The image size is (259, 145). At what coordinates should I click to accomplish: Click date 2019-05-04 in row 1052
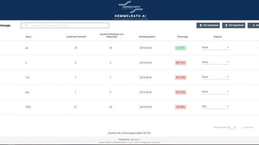[x=145, y=107]
